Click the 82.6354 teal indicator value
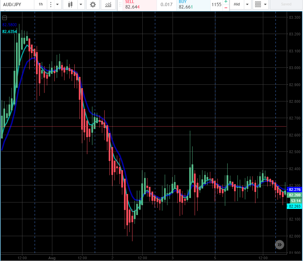Viewport: 303px width, 261px height. [x=10, y=32]
